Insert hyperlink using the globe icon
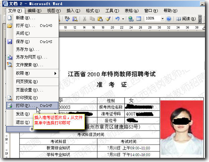209x162 pixels. click(131, 19)
